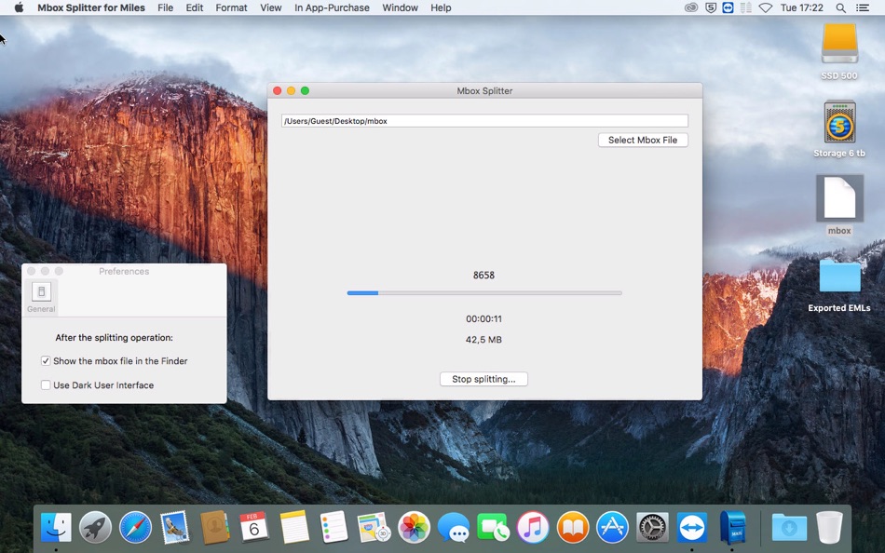Zoom Mbox Splitter with green button

coord(305,91)
